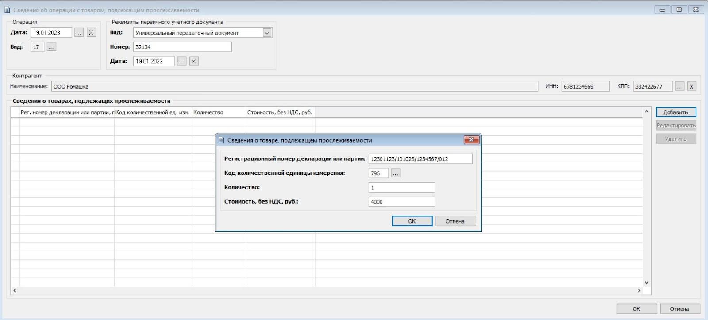Image resolution: width=708 pixels, height=320 pixels.
Task: Edit the Стоимость без НДС field
Action: [x=402, y=202]
